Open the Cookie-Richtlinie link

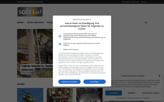122,98
